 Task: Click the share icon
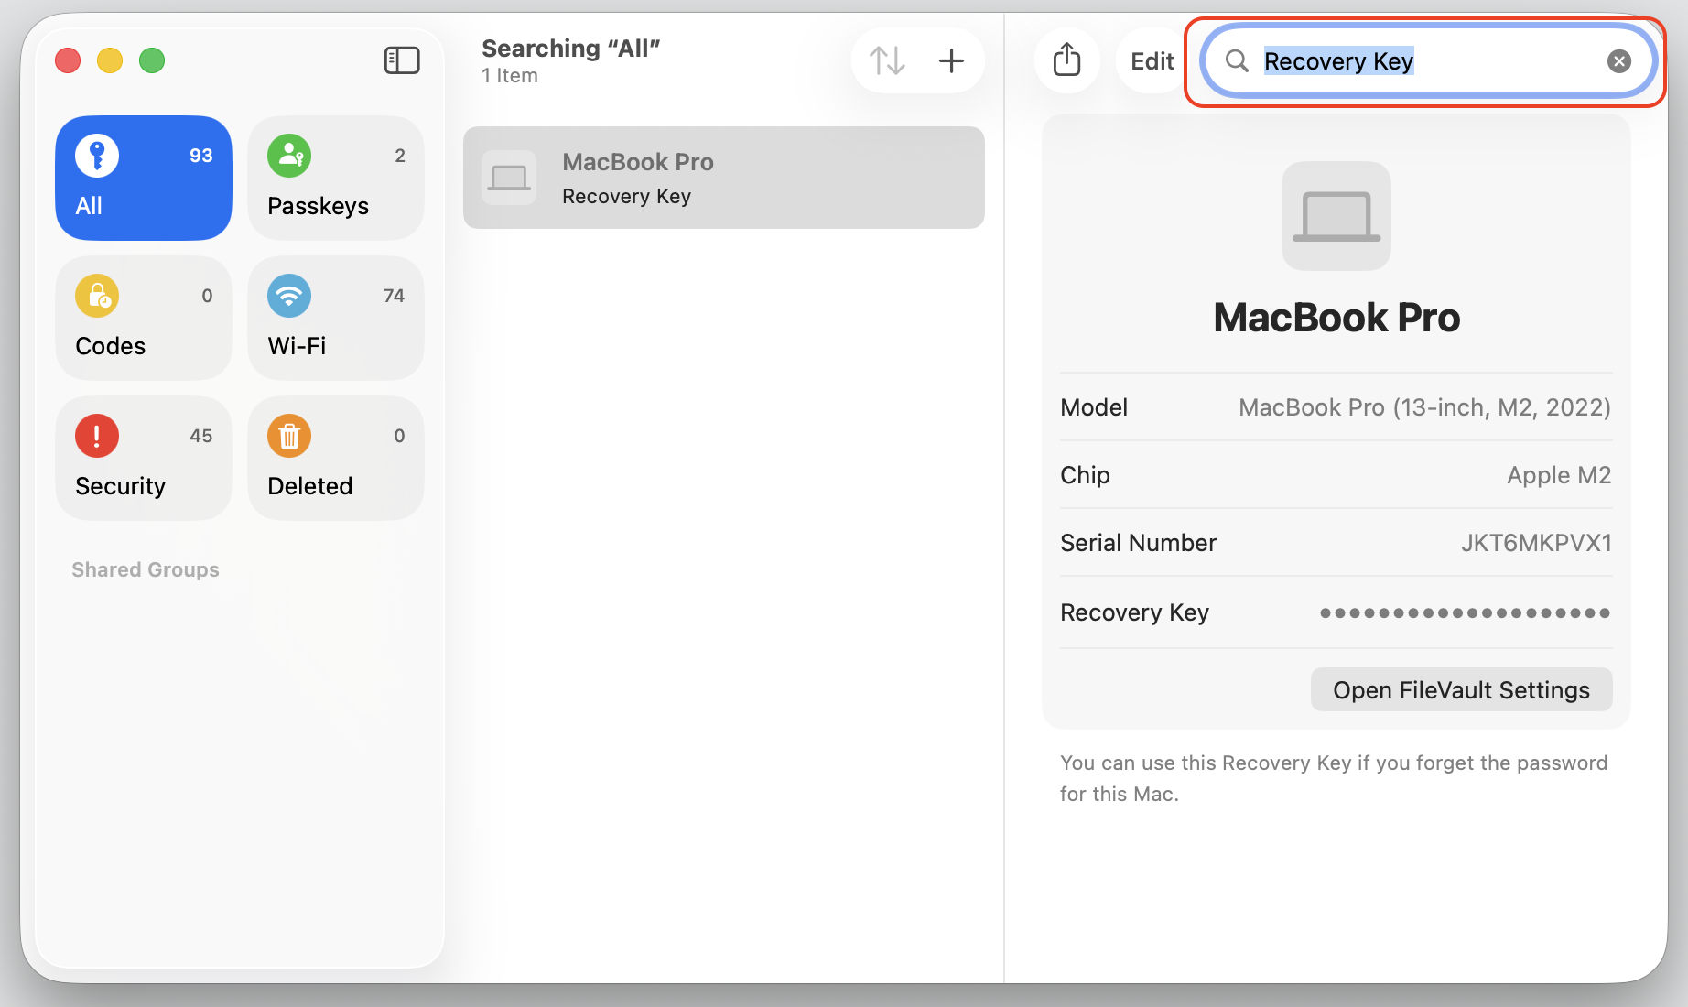pos(1067,60)
